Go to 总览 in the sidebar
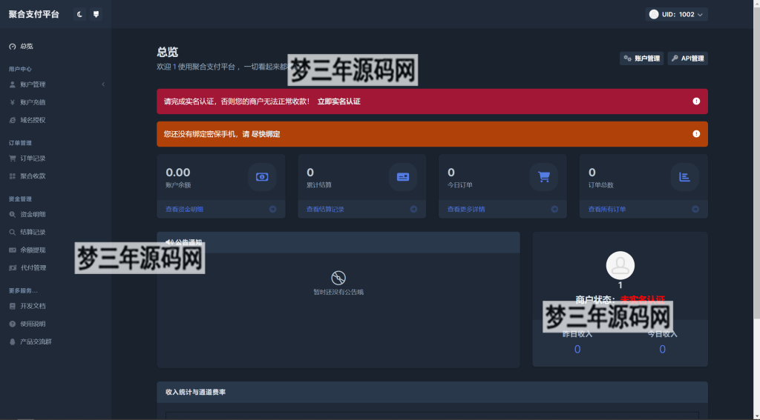760x420 pixels. click(x=56, y=47)
